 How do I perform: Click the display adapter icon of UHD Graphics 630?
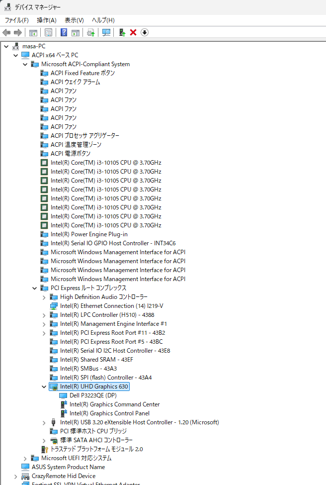pos(54,387)
